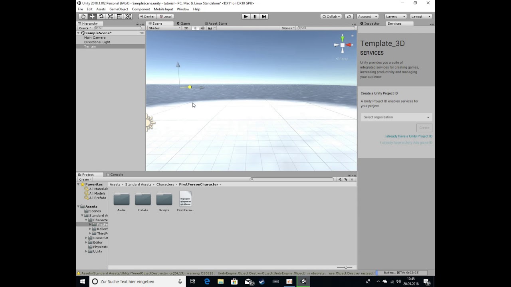Switch to the Inspector tab
Image resolution: width=511 pixels, height=287 pixels.
(x=370, y=24)
